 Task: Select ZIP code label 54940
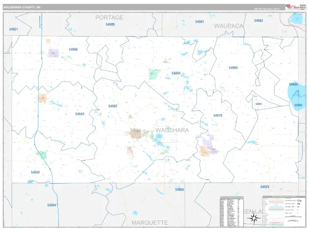click(x=293, y=85)
